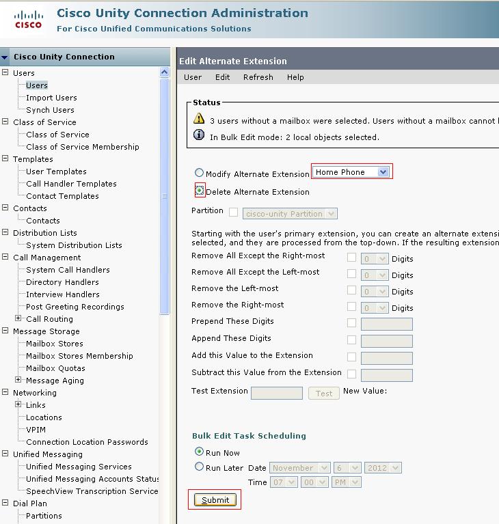
Task: Collapse the Users tree section
Action: (5, 72)
